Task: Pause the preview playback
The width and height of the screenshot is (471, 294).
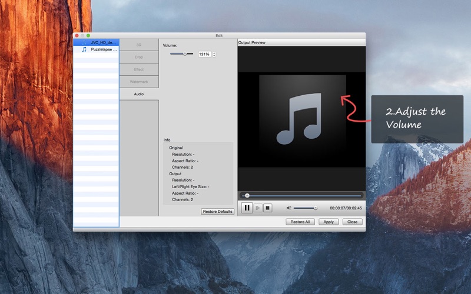Action: click(247, 208)
